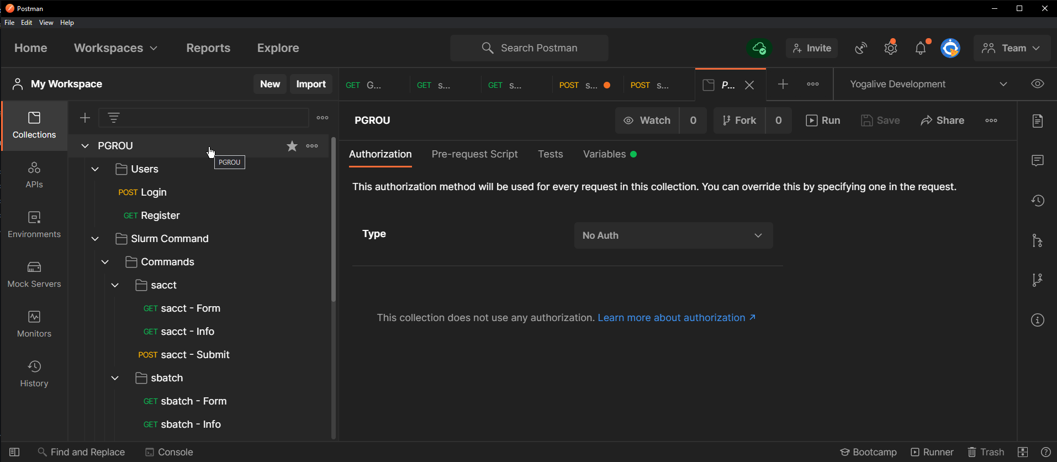Switch to the Authorization tab
1057x462 pixels.
[x=380, y=154]
